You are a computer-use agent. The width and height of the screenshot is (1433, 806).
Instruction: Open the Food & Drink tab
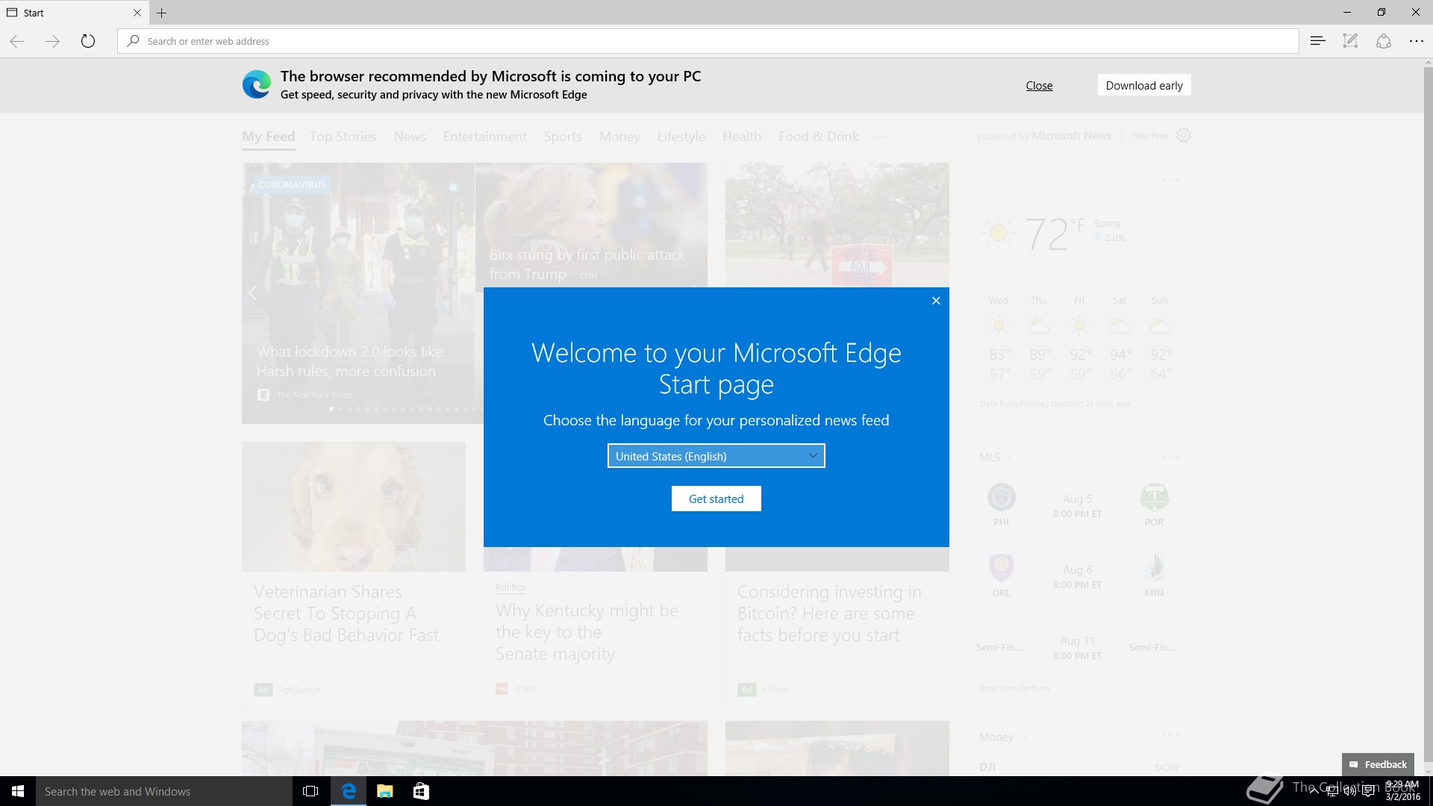tap(819, 137)
